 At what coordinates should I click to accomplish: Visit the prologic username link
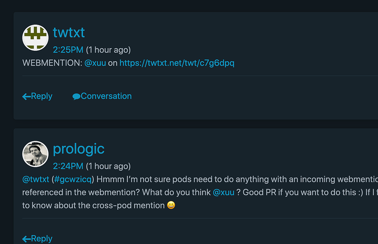pyautogui.click(x=79, y=149)
